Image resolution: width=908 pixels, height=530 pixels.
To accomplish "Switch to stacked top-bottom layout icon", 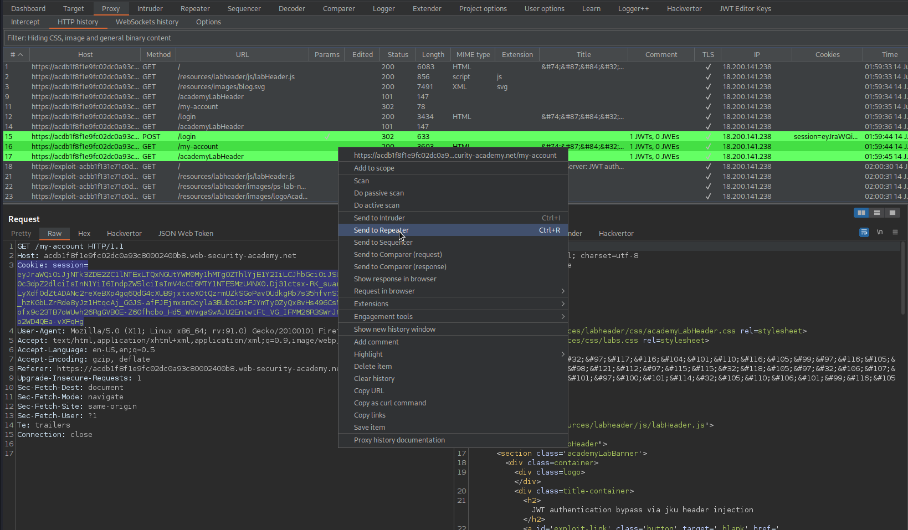I will point(876,213).
